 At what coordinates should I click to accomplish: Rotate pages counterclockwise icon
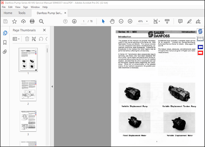41,39
